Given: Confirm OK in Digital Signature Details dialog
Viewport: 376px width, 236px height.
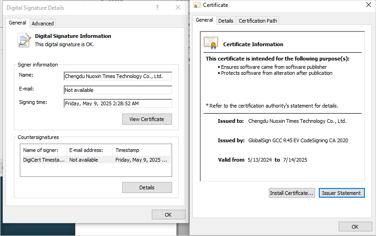Looking at the screenshot, I should [168, 215].
